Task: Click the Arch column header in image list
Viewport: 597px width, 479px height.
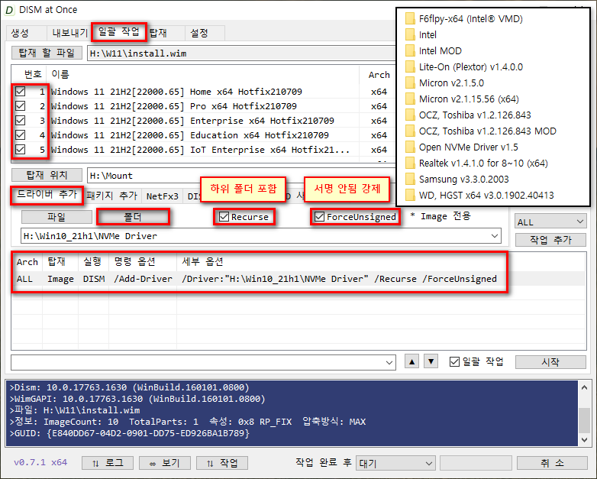Action: point(379,75)
